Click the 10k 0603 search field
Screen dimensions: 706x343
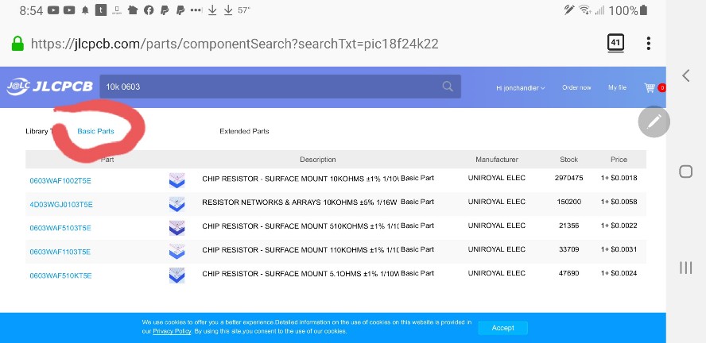point(280,87)
